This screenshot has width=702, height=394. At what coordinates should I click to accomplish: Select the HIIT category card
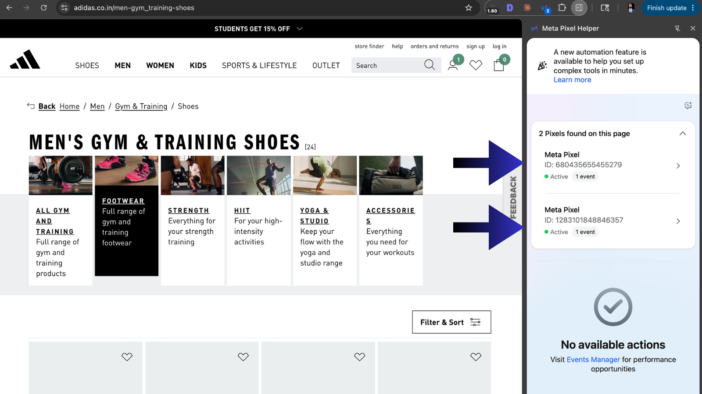pyautogui.click(x=259, y=221)
